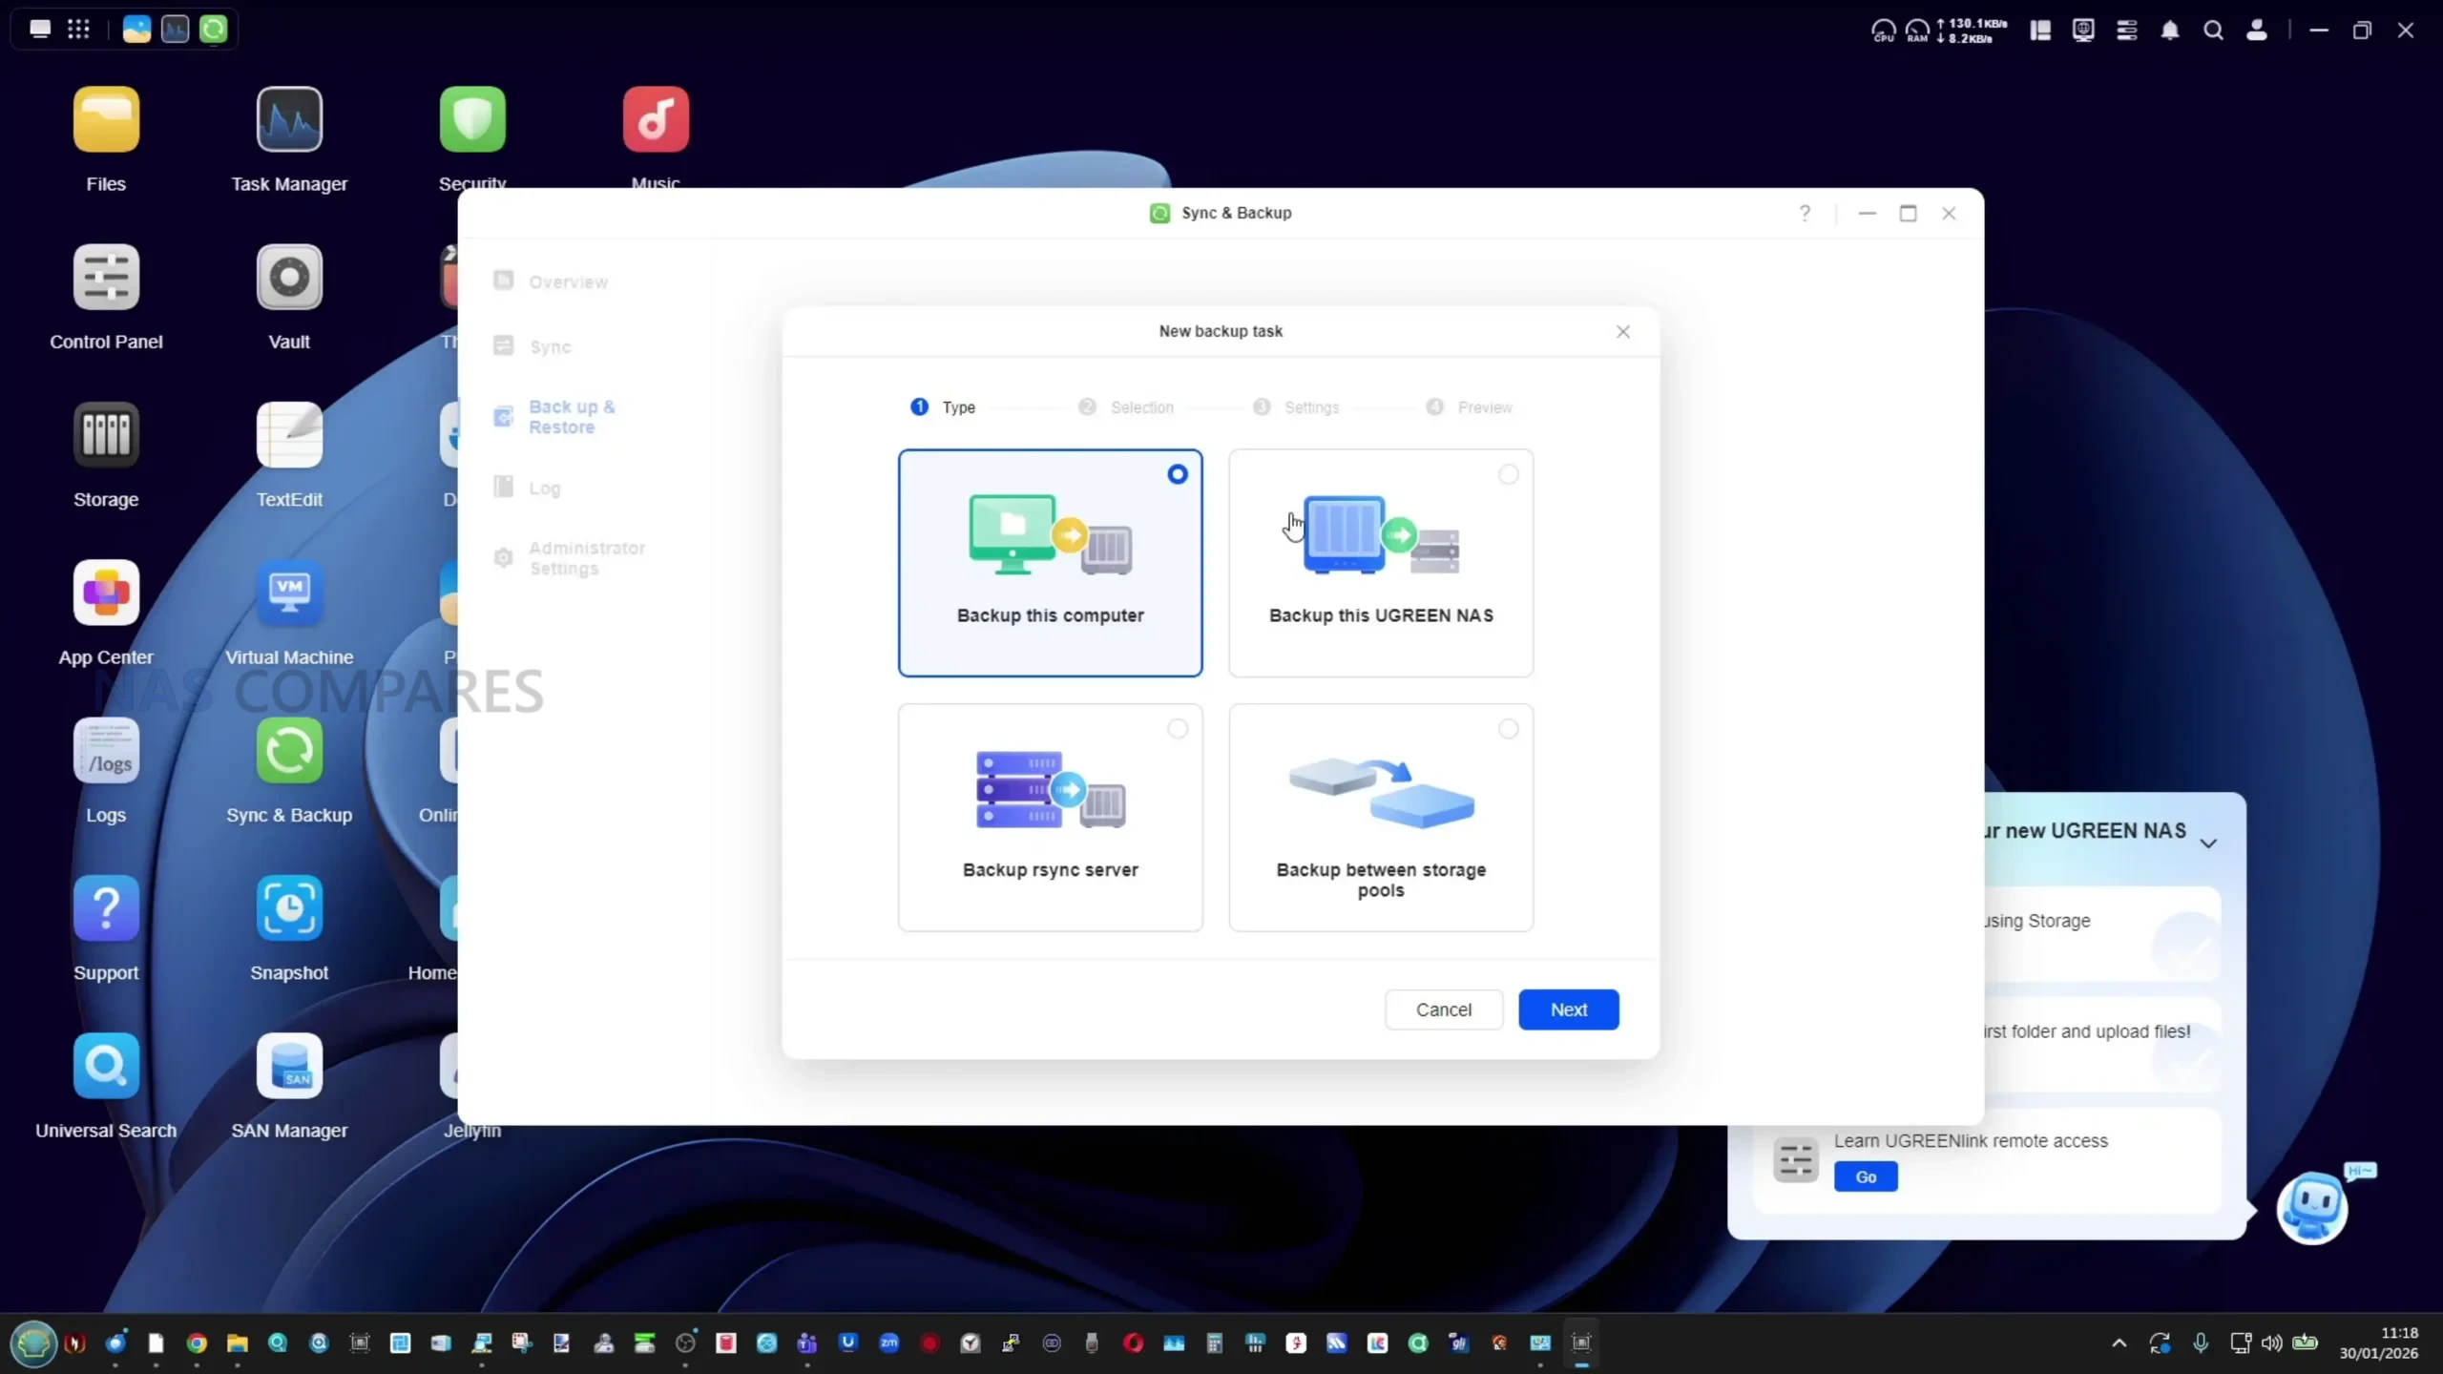Viewport: 2443px width, 1374px height.
Task: Click the notification bell in top bar
Action: tap(2169, 31)
